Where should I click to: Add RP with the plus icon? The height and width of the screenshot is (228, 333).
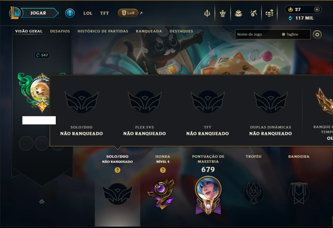[317, 9]
